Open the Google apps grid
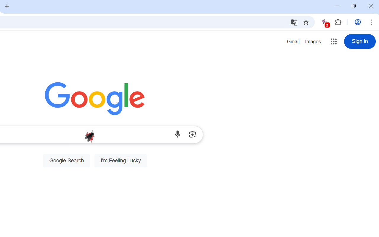This screenshot has height=237, width=379. click(334, 41)
